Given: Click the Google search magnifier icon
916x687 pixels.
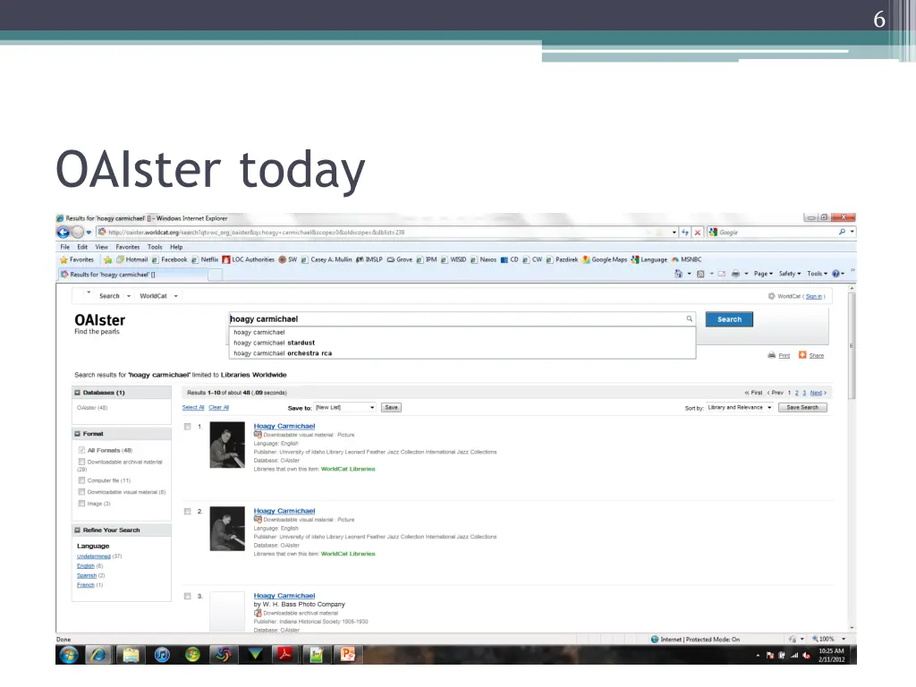Looking at the screenshot, I should 842,232.
